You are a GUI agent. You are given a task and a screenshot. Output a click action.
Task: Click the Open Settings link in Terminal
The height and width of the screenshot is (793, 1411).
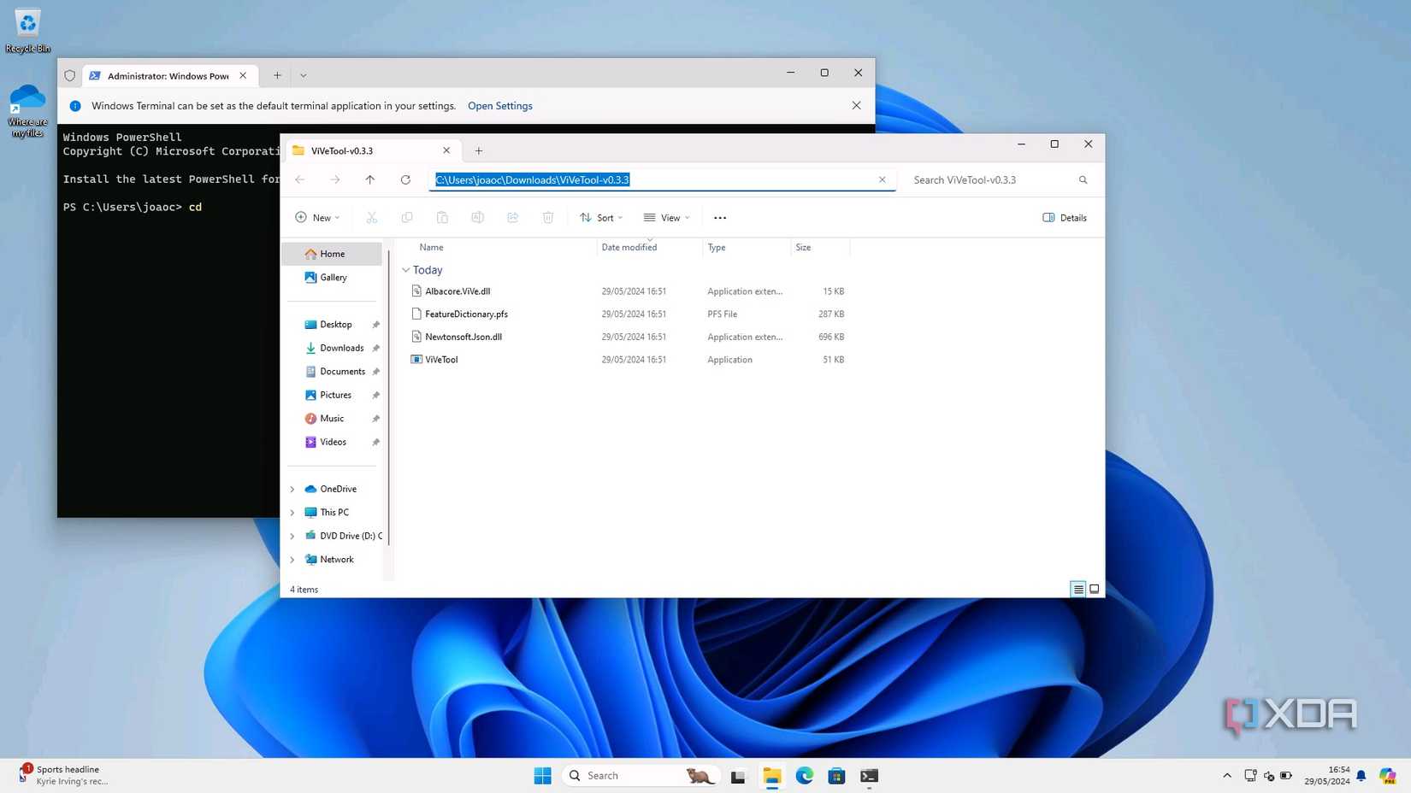(499, 106)
